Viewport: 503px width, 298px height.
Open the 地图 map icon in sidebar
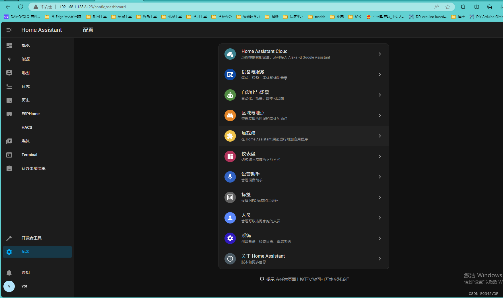click(9, 73)
